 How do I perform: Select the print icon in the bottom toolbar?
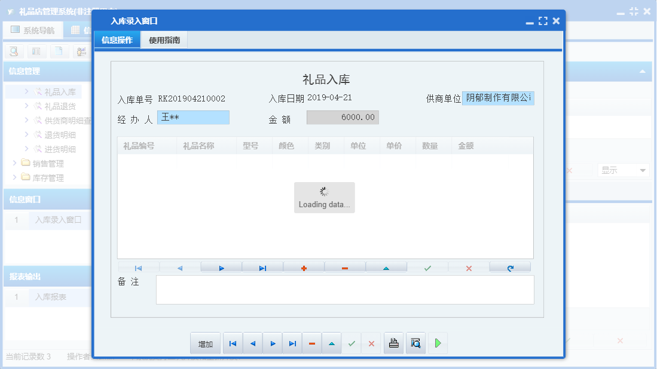coord(393,343)
